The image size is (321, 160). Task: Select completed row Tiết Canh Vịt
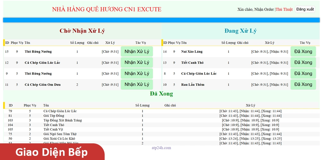click(53, 129)
